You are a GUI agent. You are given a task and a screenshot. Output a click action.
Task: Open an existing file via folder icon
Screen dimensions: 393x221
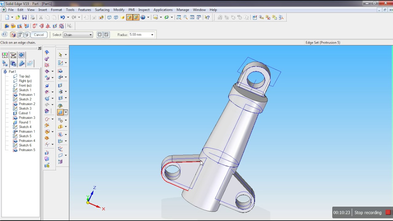(18, 17)
